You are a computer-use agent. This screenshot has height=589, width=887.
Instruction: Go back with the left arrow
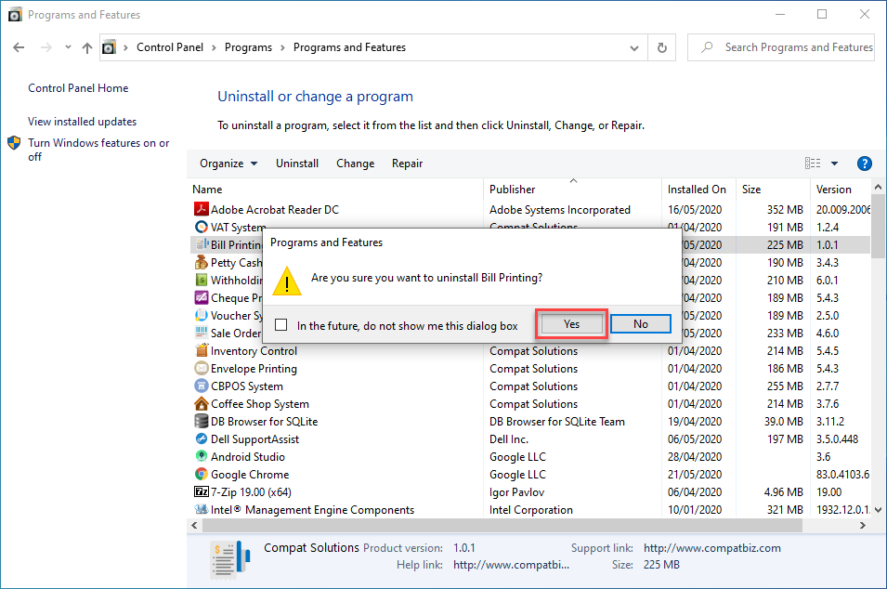pos(19,47)
